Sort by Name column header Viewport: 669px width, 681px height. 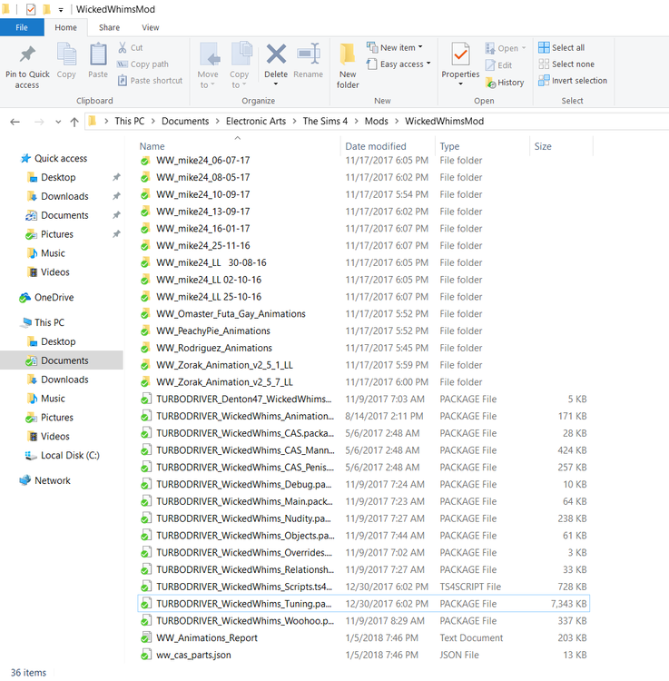click(x=152, y=146)
